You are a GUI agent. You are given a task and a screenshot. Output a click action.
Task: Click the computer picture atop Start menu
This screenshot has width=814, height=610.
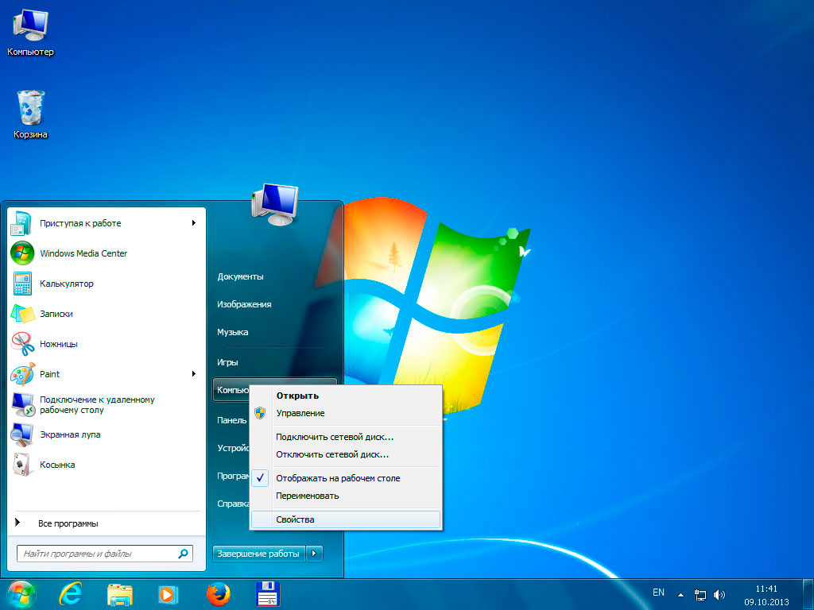[x=275, y=204]
